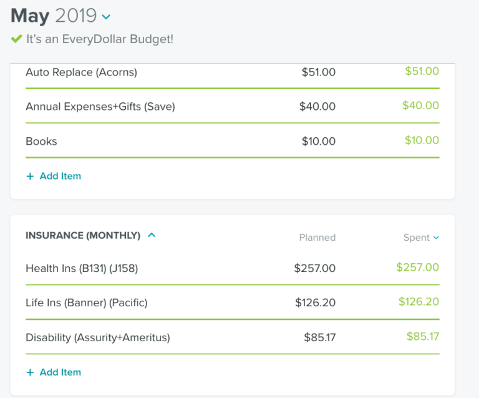479x398 pixels.
Task: Edit Life Ins planned amount $126.20
Action: click(x=315, y=303)
